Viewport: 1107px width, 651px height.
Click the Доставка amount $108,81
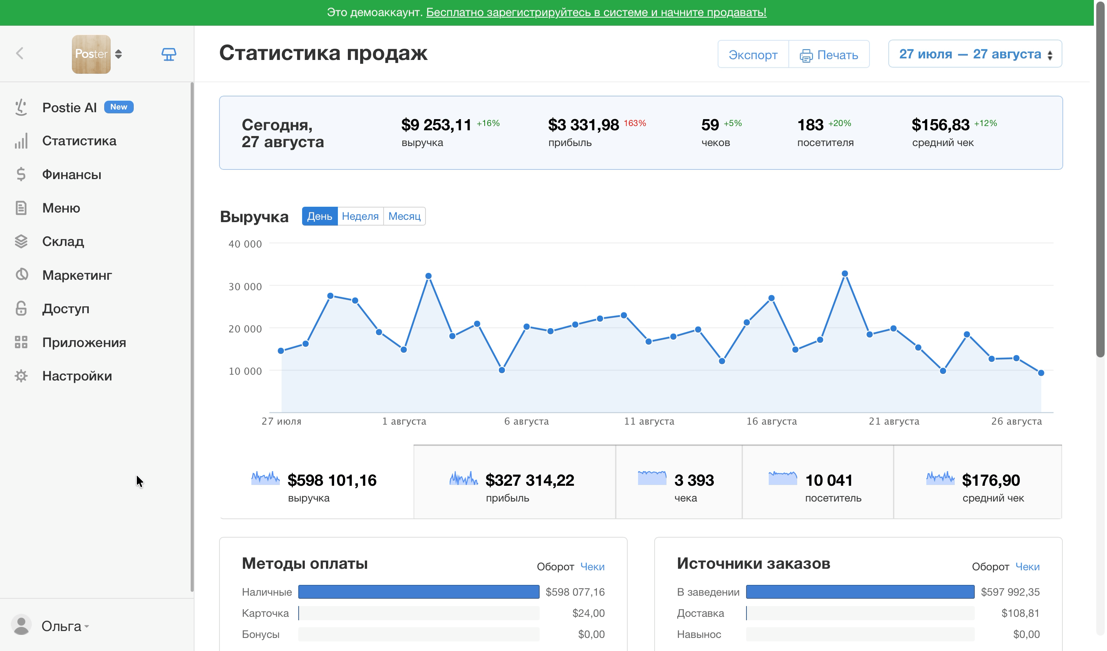1021,613
